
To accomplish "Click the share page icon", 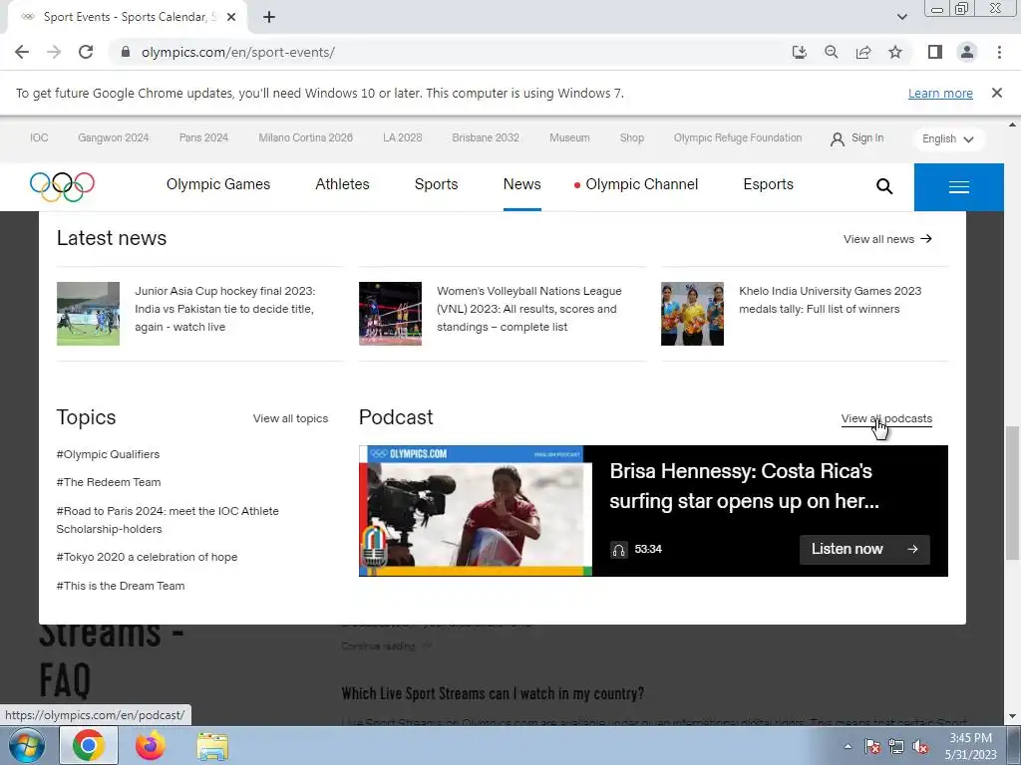I will pyautogui.click(x=863, y=52).
